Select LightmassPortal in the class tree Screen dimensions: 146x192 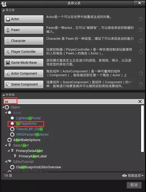(28, 118)
